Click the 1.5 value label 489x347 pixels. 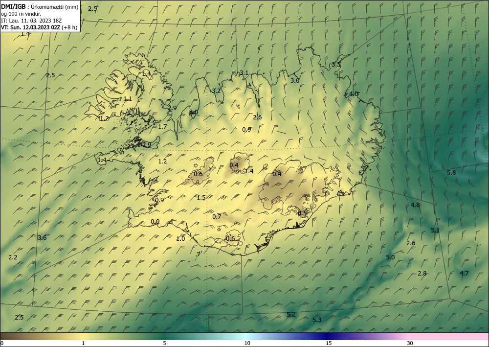click(201, 198)
